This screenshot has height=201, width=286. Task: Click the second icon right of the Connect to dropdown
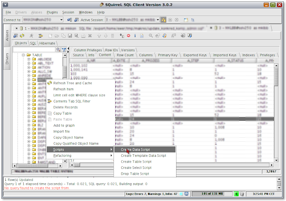pyautogui.click(x=76, y=20)
